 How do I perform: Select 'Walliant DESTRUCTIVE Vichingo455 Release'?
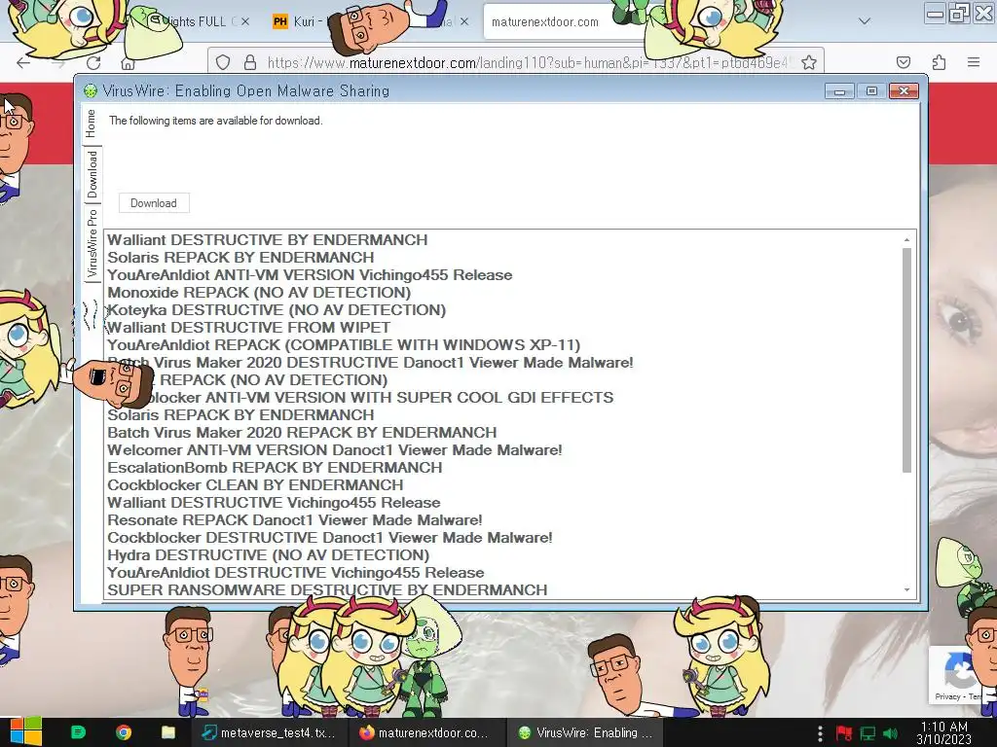274,503
